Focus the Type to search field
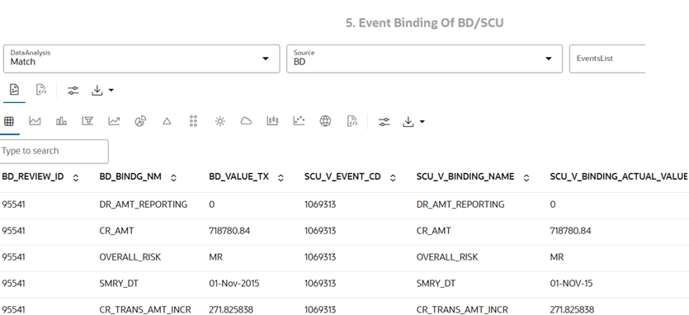Screen dimensions: 689x315 pos(54,151)
